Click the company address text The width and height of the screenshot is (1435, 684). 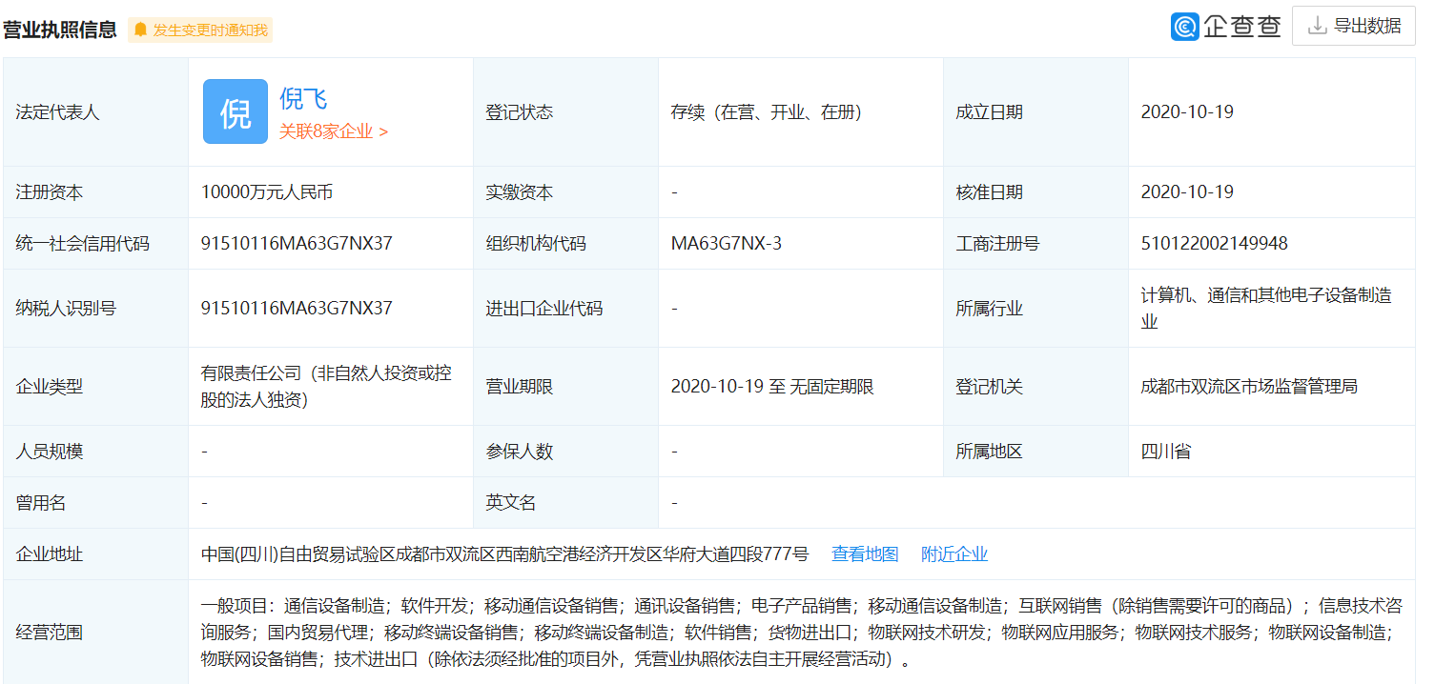[504, 554]
